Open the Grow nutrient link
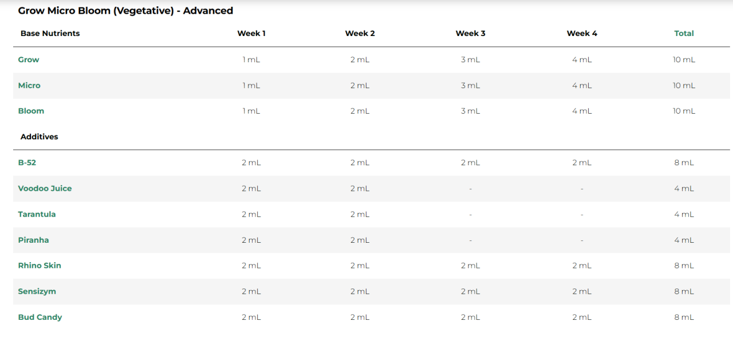Screen dimensions: 733x341 [29, 59]
